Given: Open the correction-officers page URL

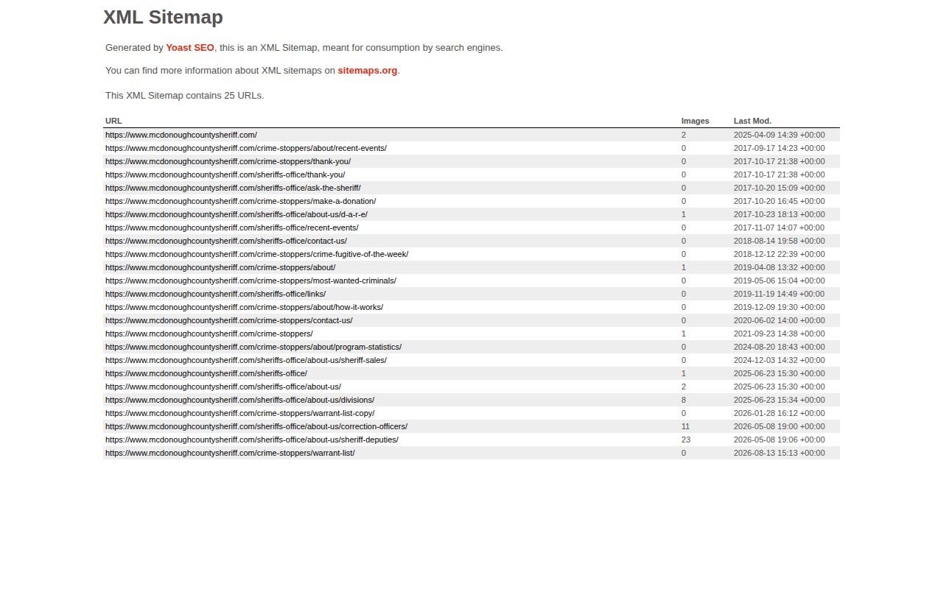Looking at the screenshot, I should click(x=256, y=426).
